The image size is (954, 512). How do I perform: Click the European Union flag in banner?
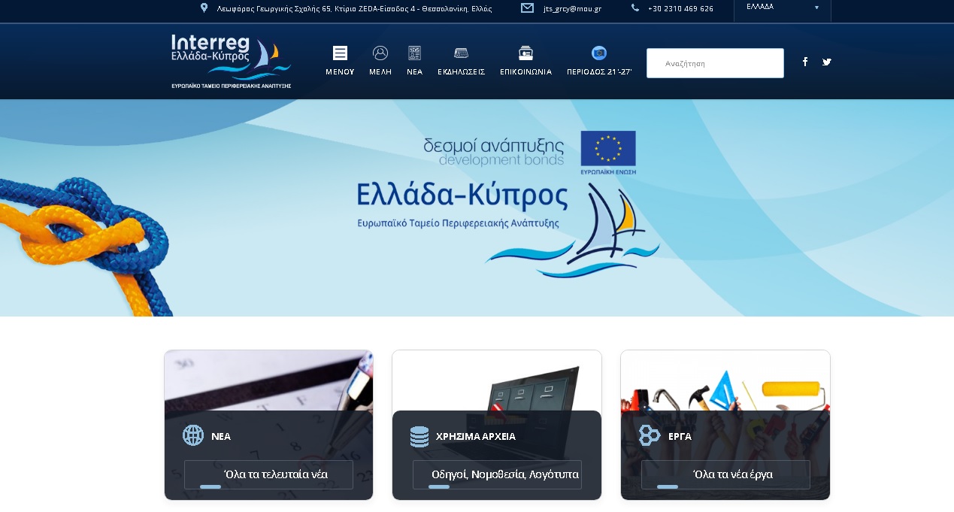[x=608, y=149]
